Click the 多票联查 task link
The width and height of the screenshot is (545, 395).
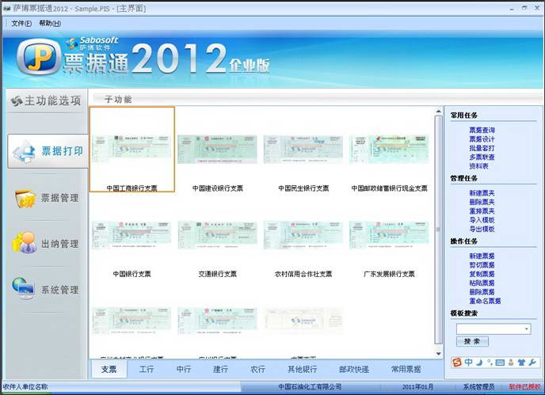pos(482,157)
